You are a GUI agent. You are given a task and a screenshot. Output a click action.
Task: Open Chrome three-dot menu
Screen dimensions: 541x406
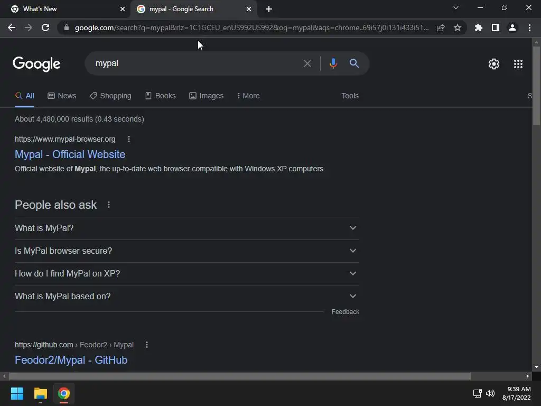(x=529, y=27)
